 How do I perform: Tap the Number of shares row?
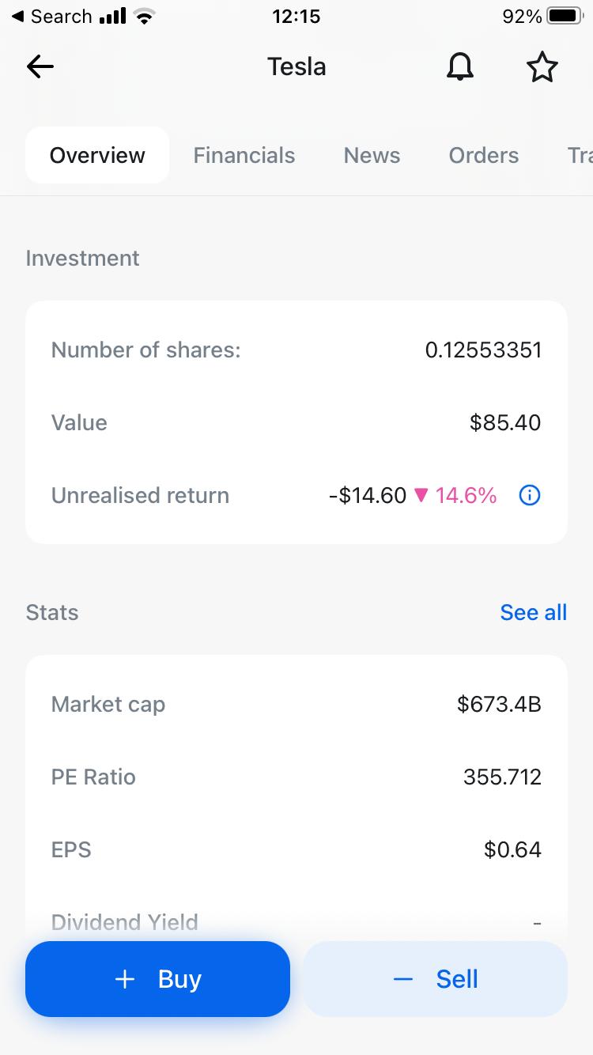tap(296, 350)
